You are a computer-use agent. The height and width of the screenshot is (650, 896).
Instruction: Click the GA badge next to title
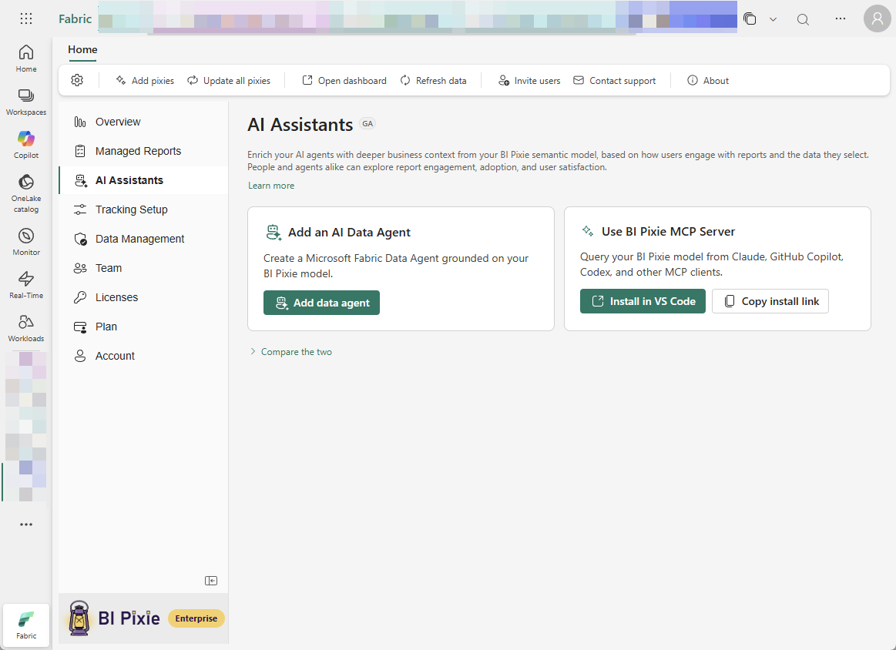[x=367, y=124]
